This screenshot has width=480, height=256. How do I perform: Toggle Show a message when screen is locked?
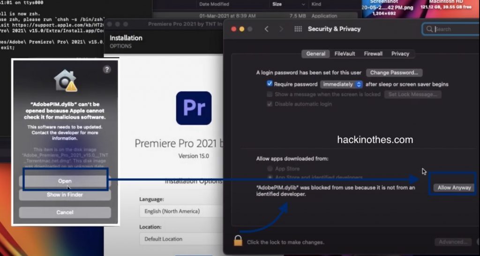click(270, 94)
